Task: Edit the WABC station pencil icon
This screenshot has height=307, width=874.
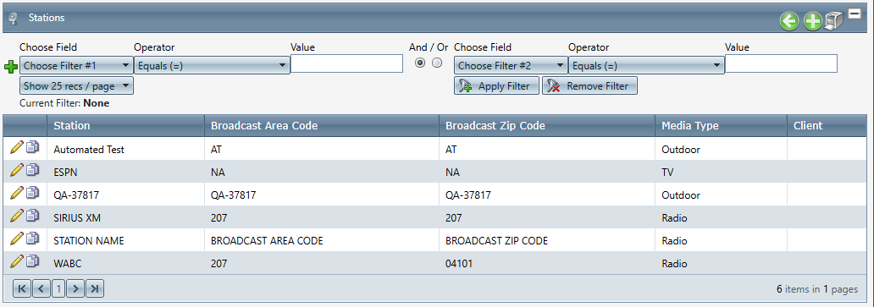Action: (17, 261)
